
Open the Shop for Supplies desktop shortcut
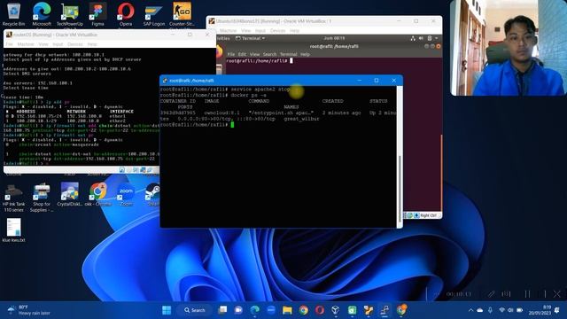tap(42, 197)
